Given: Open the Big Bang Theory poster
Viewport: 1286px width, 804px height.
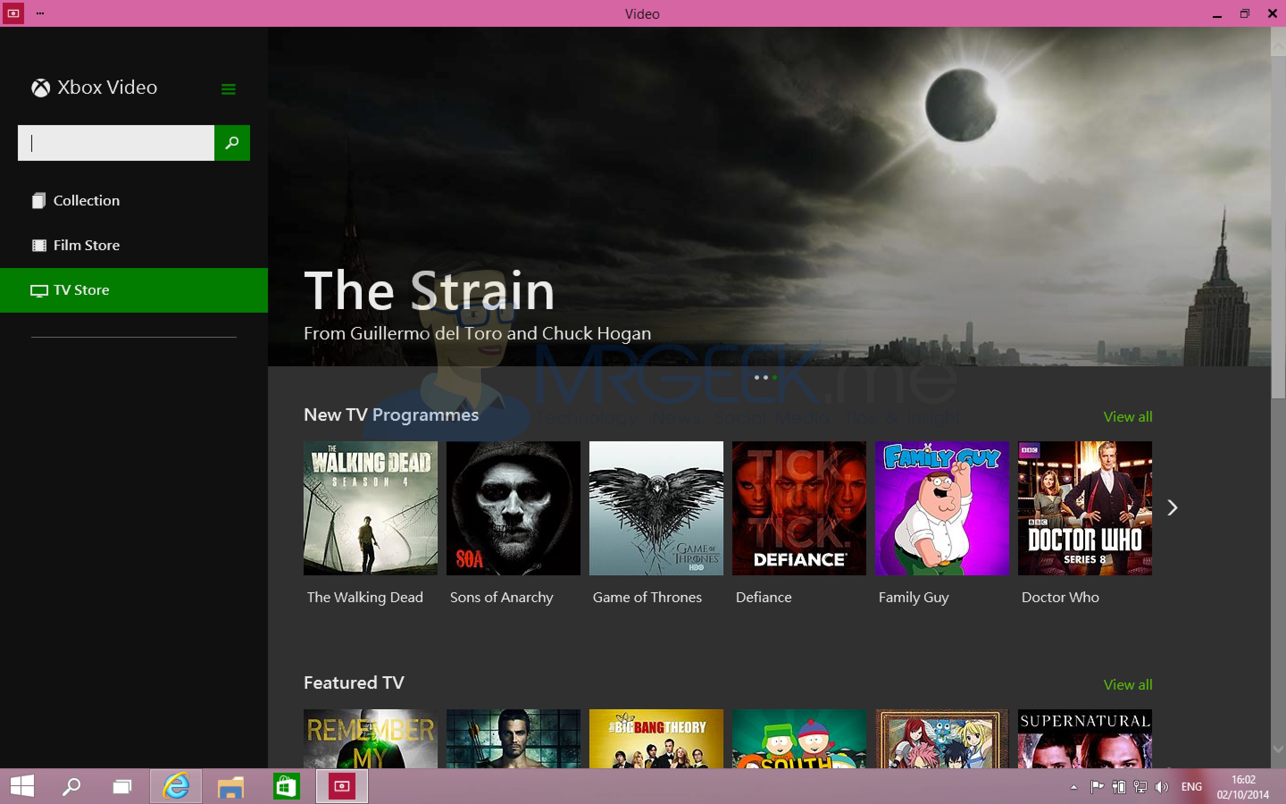Looking at the screenshot, I should [656, 739].
